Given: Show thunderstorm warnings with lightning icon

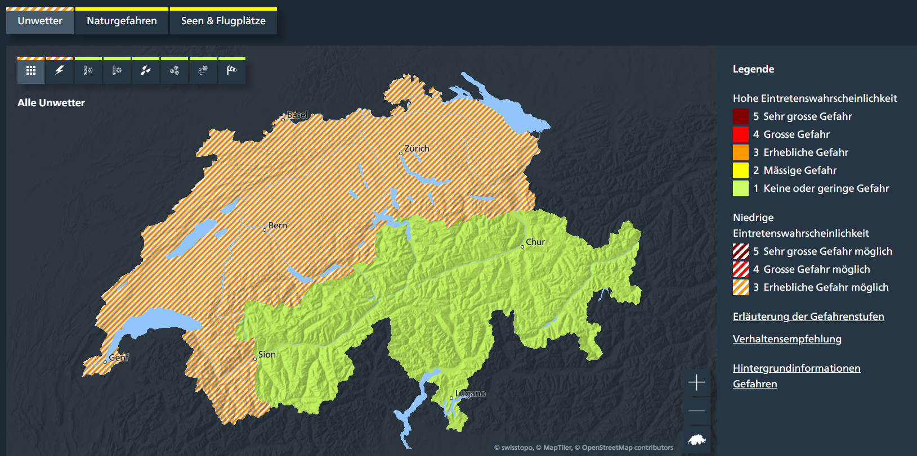Looking at the screenshot, I should pos(60,71).
